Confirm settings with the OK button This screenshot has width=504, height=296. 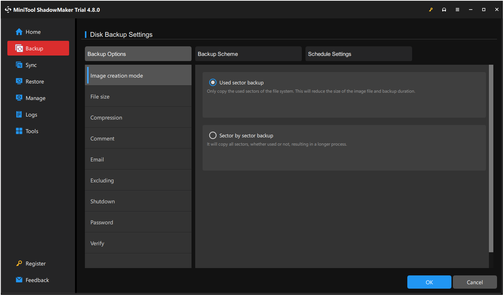(x=429, y=282)
